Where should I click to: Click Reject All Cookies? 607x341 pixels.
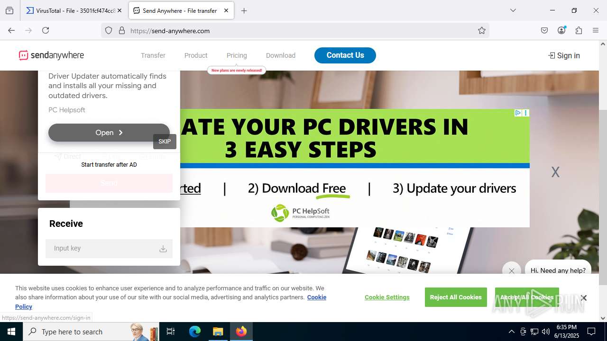[x=456, y=297]
